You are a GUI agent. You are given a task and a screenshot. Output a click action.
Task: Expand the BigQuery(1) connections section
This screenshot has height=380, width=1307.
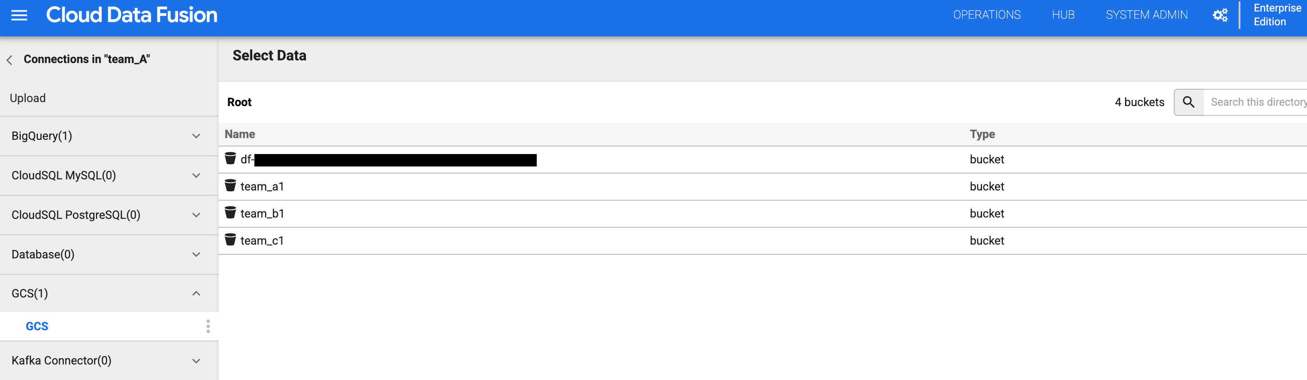coord(196,136)
